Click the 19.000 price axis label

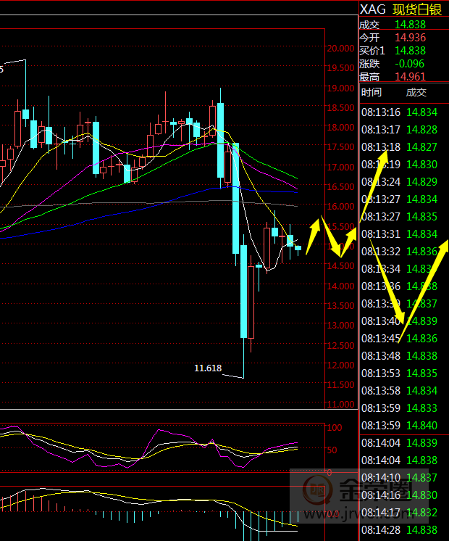[340, 88]
